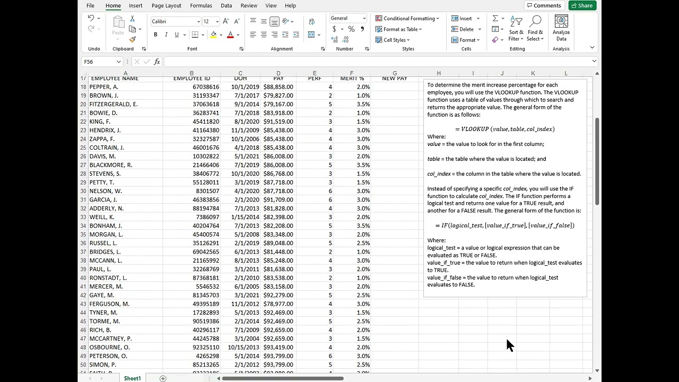679x382 pixels.
Task: Expand the Cell Styles menu
Action: pos(393,40)
